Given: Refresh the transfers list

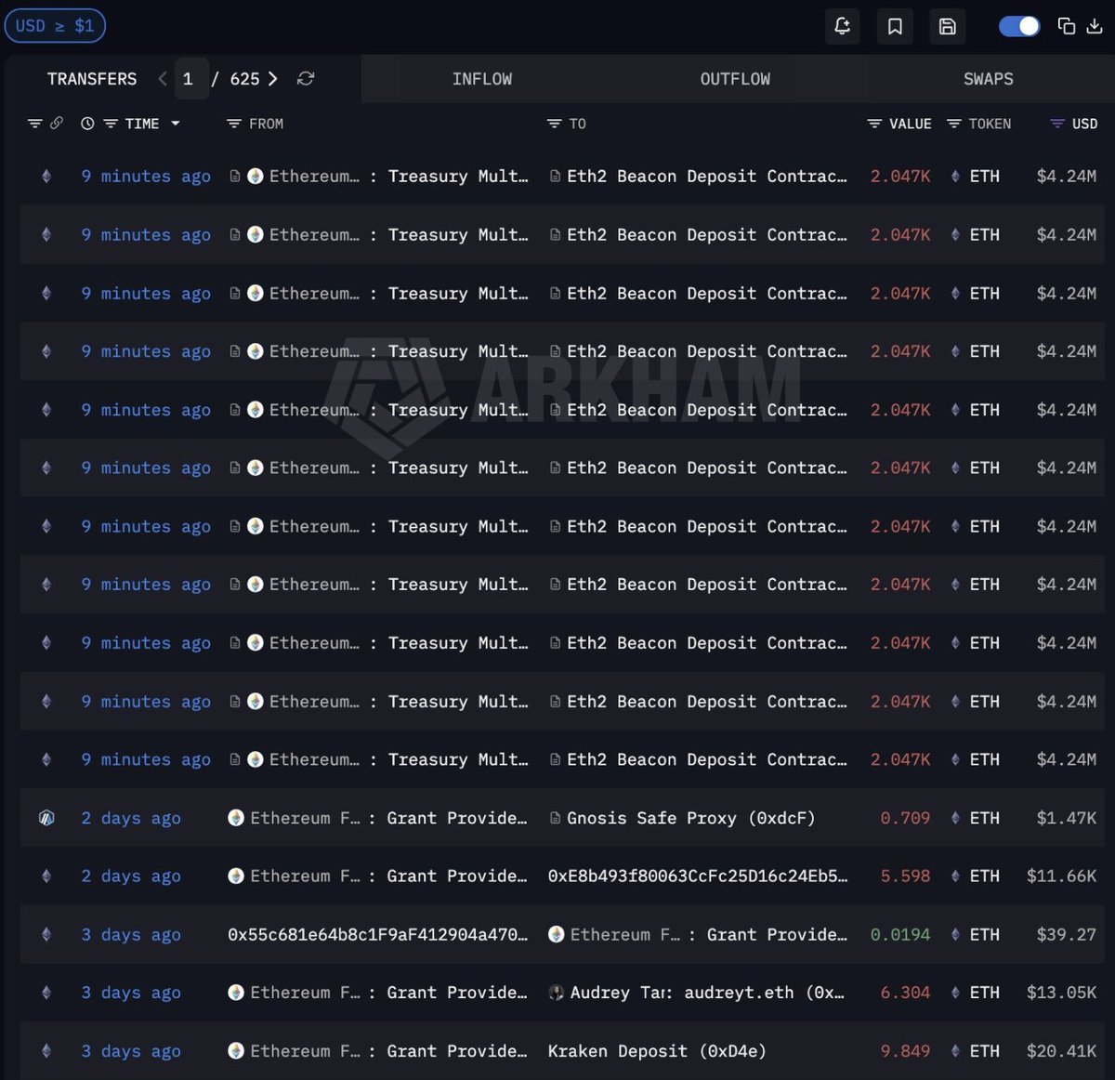Looking at the screenshot, I should (305, 79).
